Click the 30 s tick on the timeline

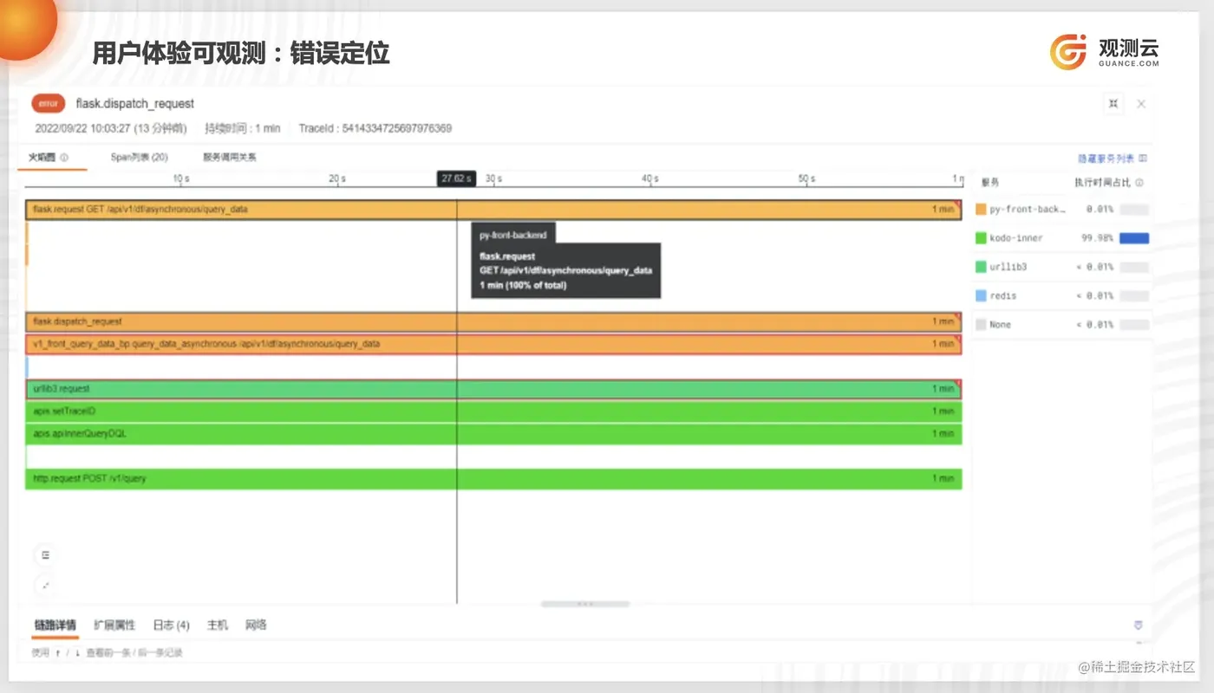point(493,178)
